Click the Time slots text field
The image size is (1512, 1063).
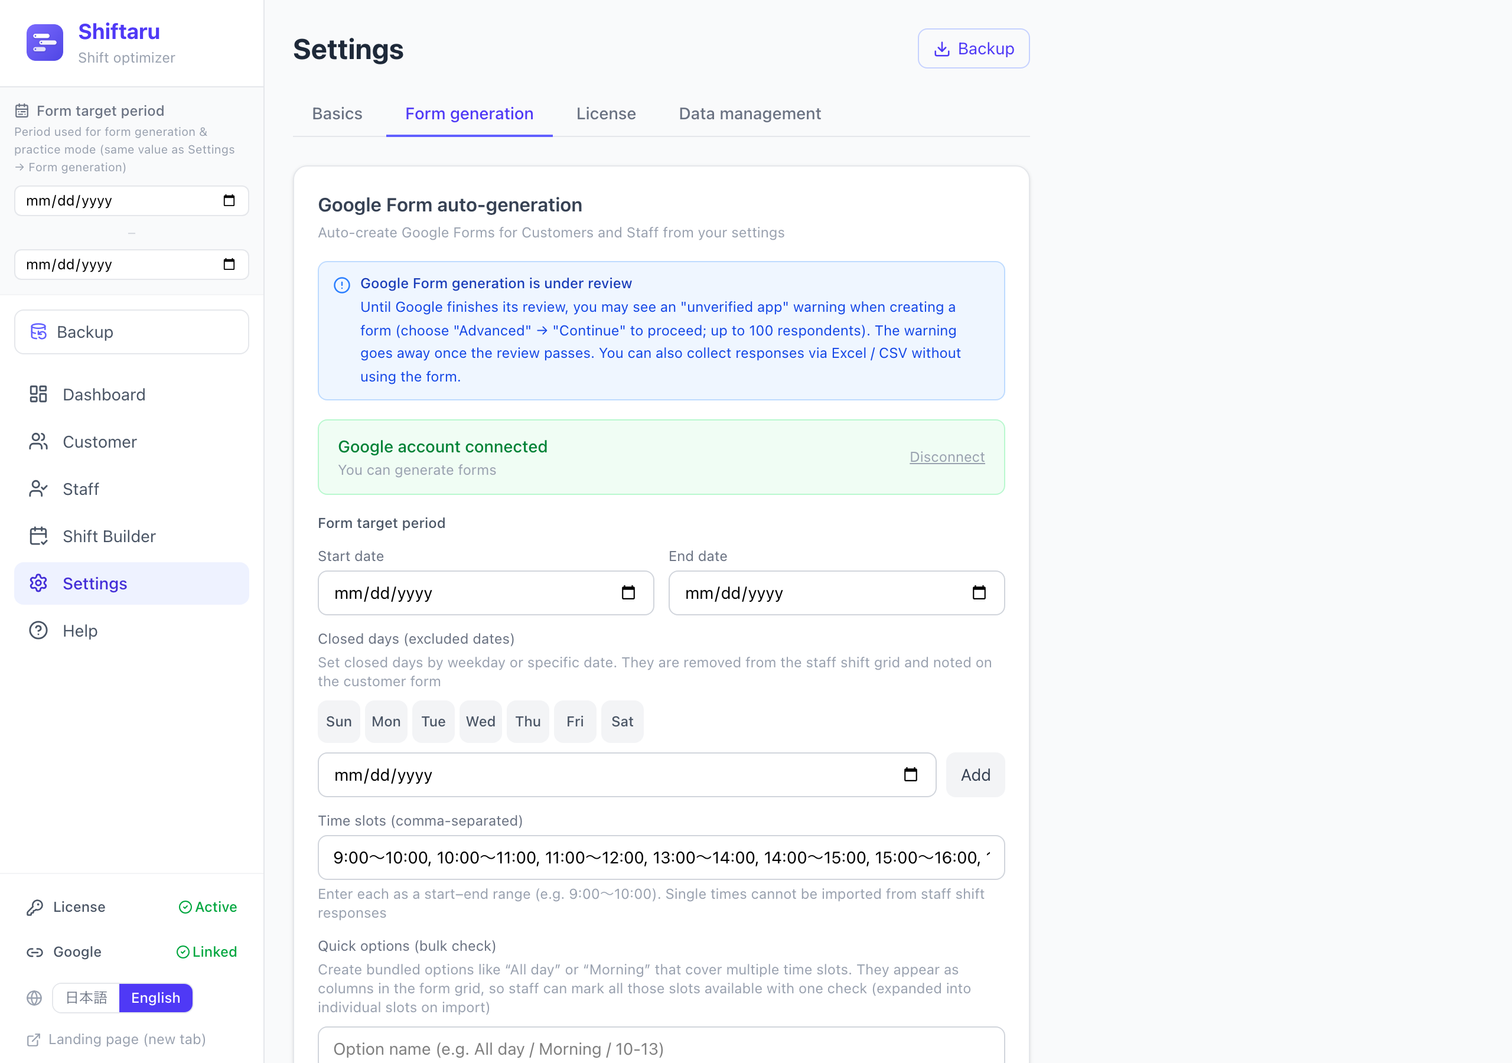(661, 858)
